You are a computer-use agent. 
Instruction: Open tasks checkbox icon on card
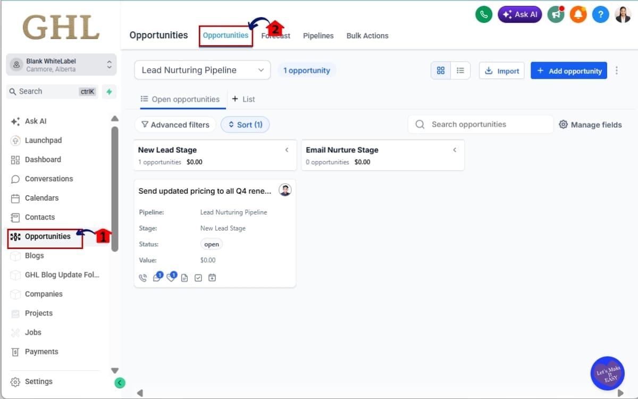click(198, 278)
